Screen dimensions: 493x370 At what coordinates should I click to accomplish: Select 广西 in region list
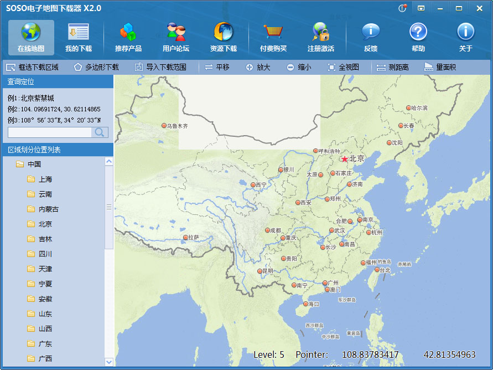click(39, 358)
